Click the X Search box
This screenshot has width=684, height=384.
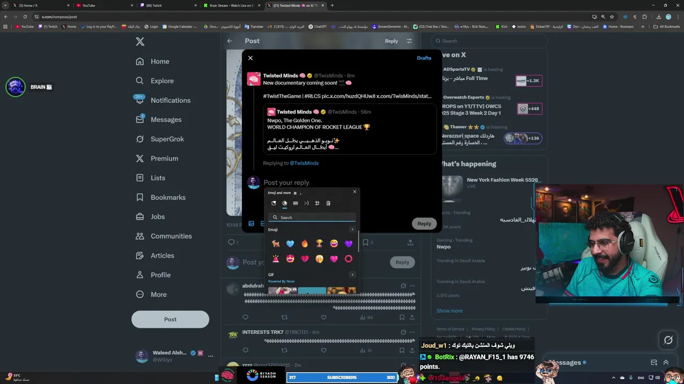[489, 41]
